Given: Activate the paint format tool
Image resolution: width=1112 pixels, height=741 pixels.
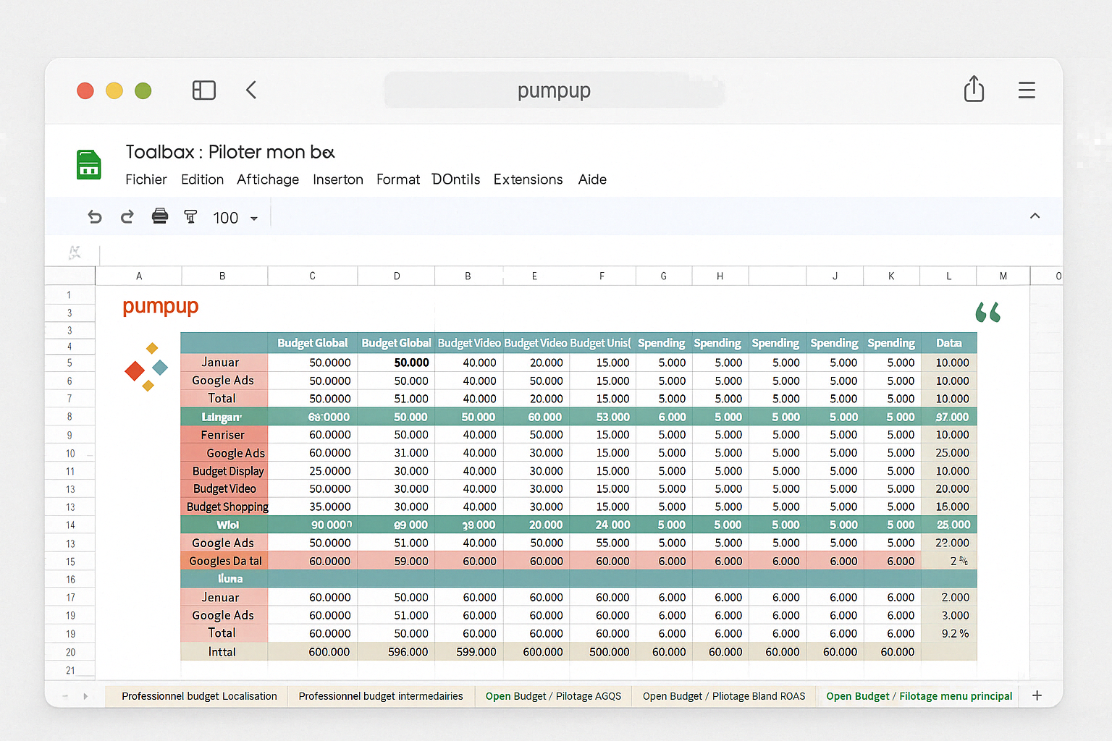Looking at the screenshot, I should (x=190, y=216).
